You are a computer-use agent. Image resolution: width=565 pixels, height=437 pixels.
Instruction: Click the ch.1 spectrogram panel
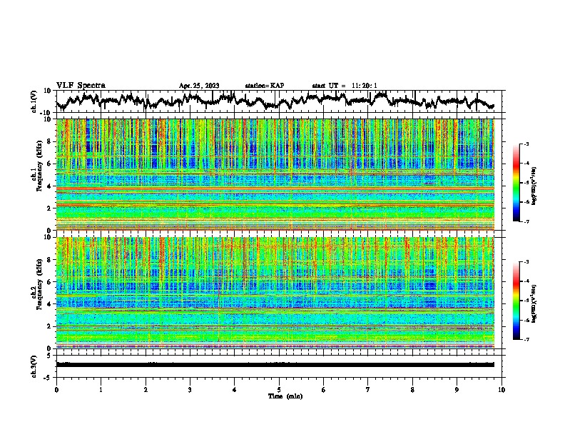coord(275,174)
